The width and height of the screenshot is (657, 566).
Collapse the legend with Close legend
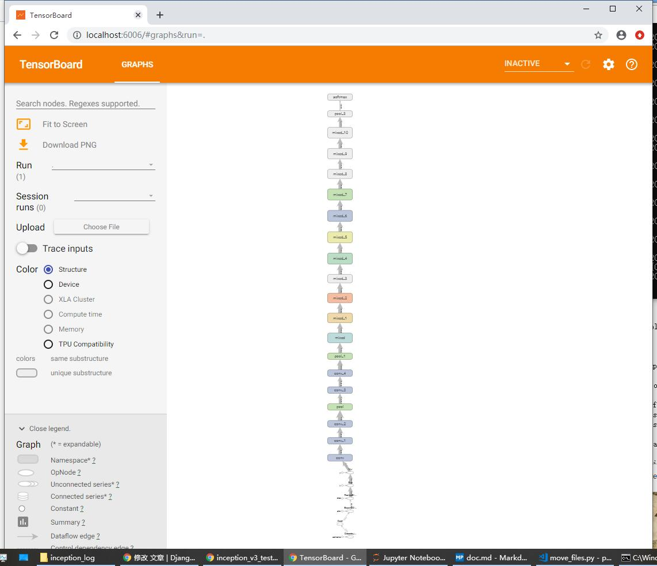[44, 429]
